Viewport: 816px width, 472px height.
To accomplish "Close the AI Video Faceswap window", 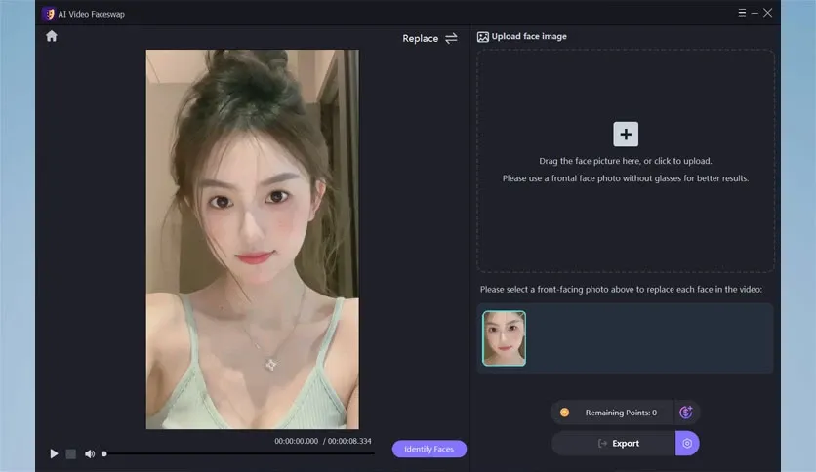I will click(767, 13).
